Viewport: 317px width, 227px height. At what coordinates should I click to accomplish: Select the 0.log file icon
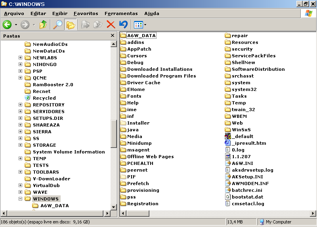(227, 150)
